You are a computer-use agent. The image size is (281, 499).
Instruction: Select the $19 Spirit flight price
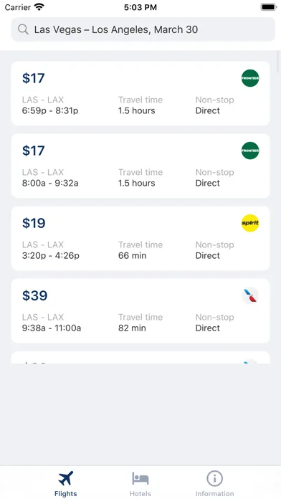pyautogui.click(x=34, y=223)
